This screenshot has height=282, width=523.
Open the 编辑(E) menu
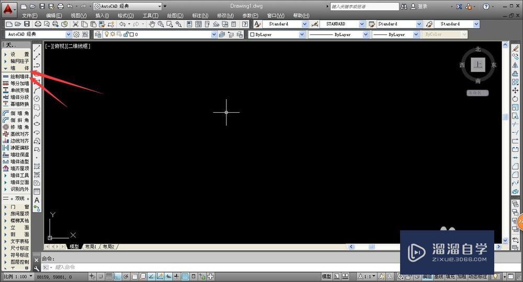click(x=54, y=16)
